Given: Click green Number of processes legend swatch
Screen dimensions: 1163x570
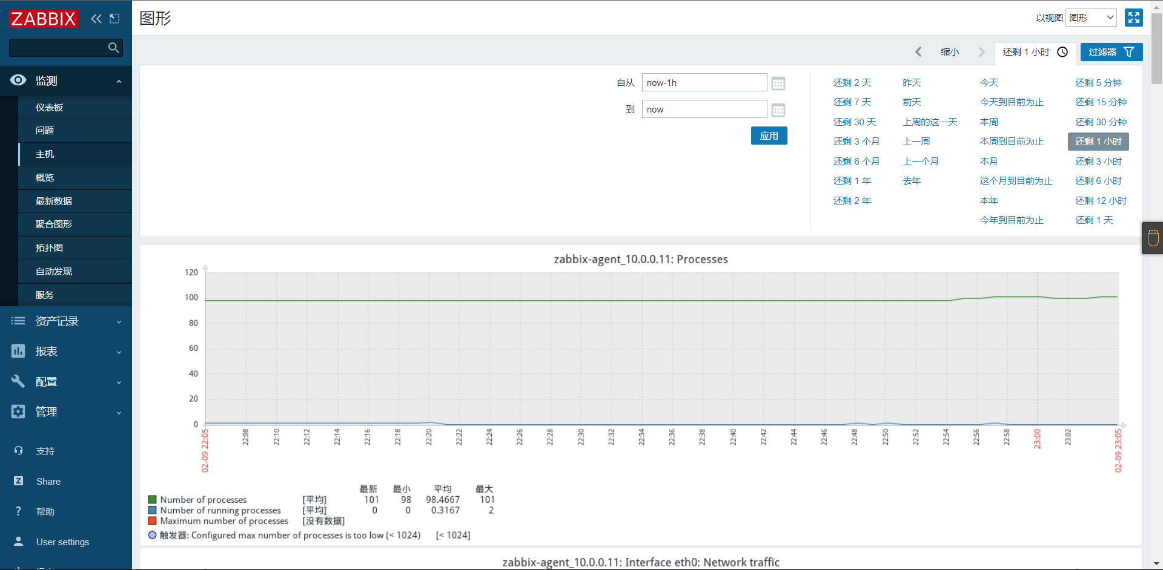Looking at the screenshot, I should 153,500.
